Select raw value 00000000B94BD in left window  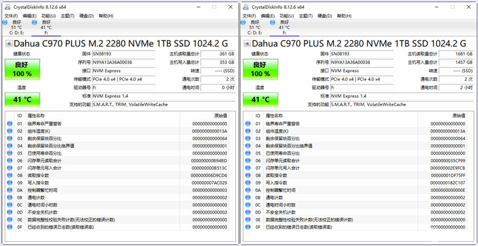pos(209,161)
